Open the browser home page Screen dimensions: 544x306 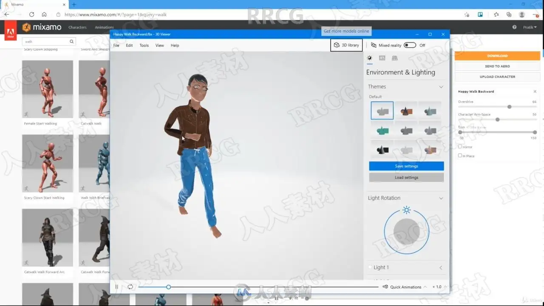tap(44, 14)
